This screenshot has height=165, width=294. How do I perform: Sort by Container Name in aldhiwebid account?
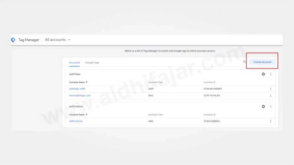(x=78, y=115)
